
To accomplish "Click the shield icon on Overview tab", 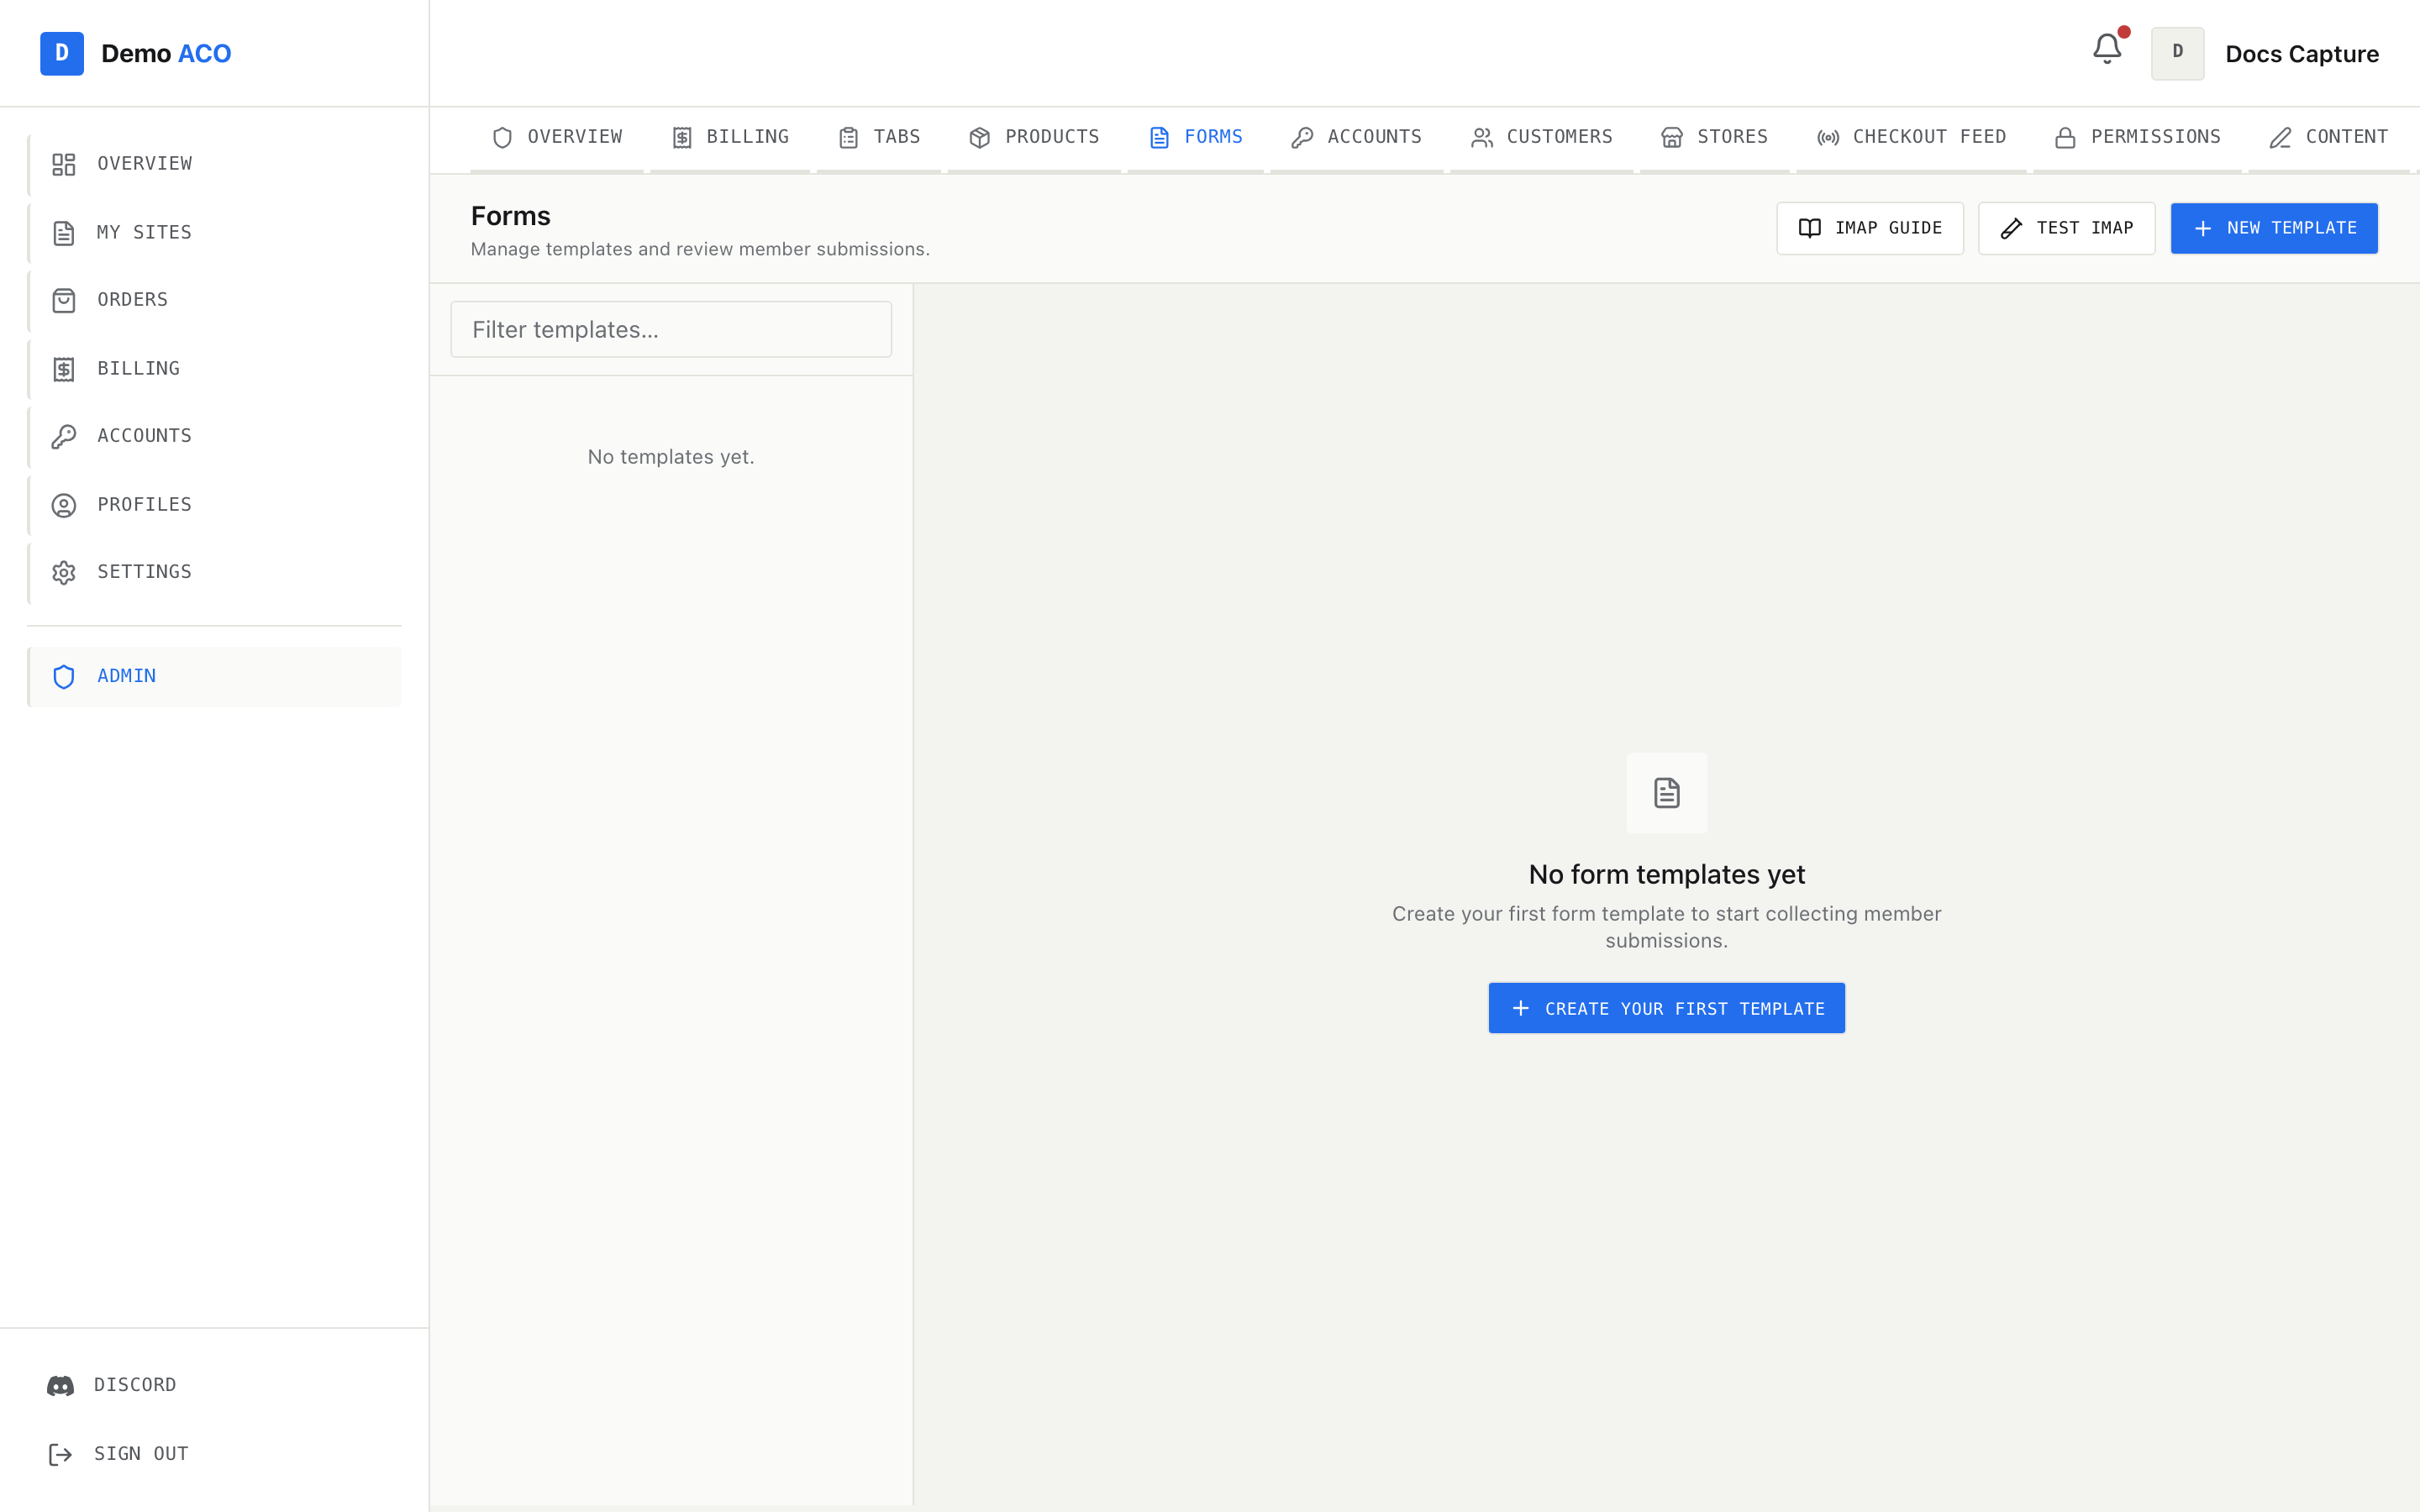I will click(x=503, y=137).
